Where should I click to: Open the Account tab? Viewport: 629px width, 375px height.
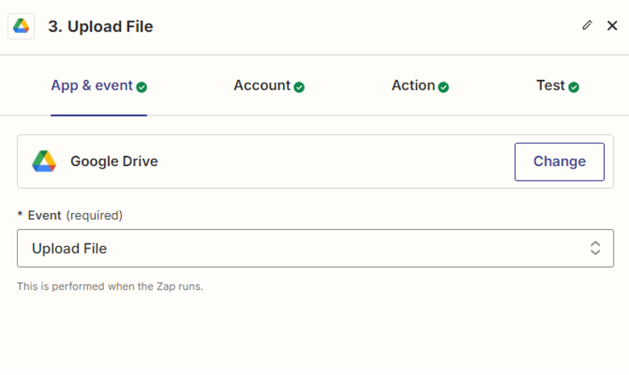point(269,85)
